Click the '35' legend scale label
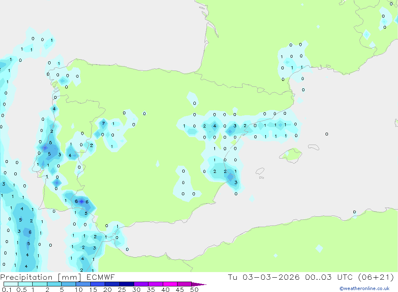 click(x=151, y=290)
